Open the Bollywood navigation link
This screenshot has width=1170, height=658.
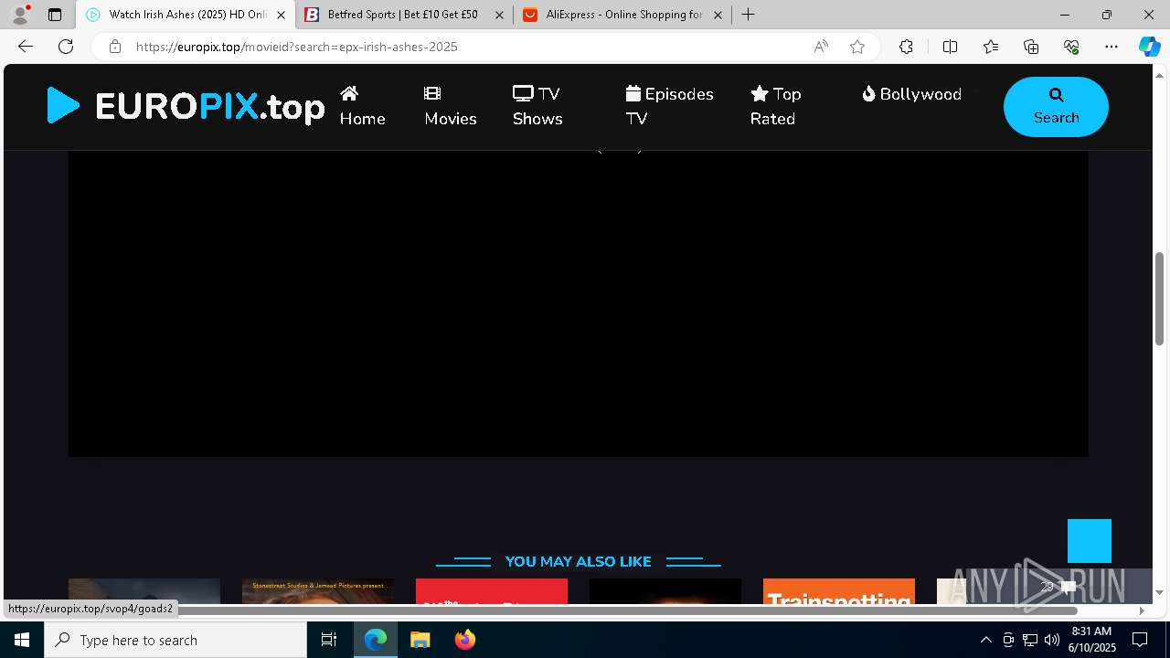(911, 94)
